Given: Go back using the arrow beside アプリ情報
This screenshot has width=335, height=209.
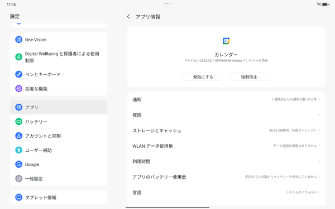Looking at the screenshot, I should pyautogui.click(x=128, y=17).
